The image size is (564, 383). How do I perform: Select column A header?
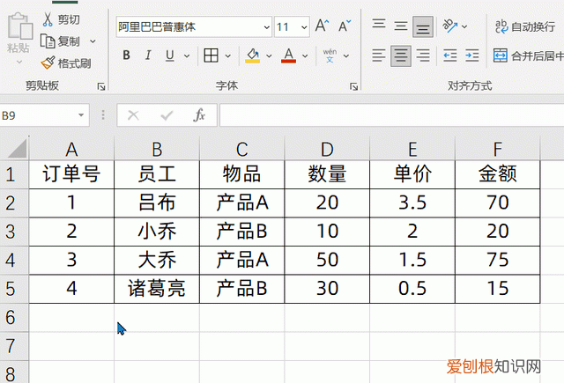click(x=71, y=149)
